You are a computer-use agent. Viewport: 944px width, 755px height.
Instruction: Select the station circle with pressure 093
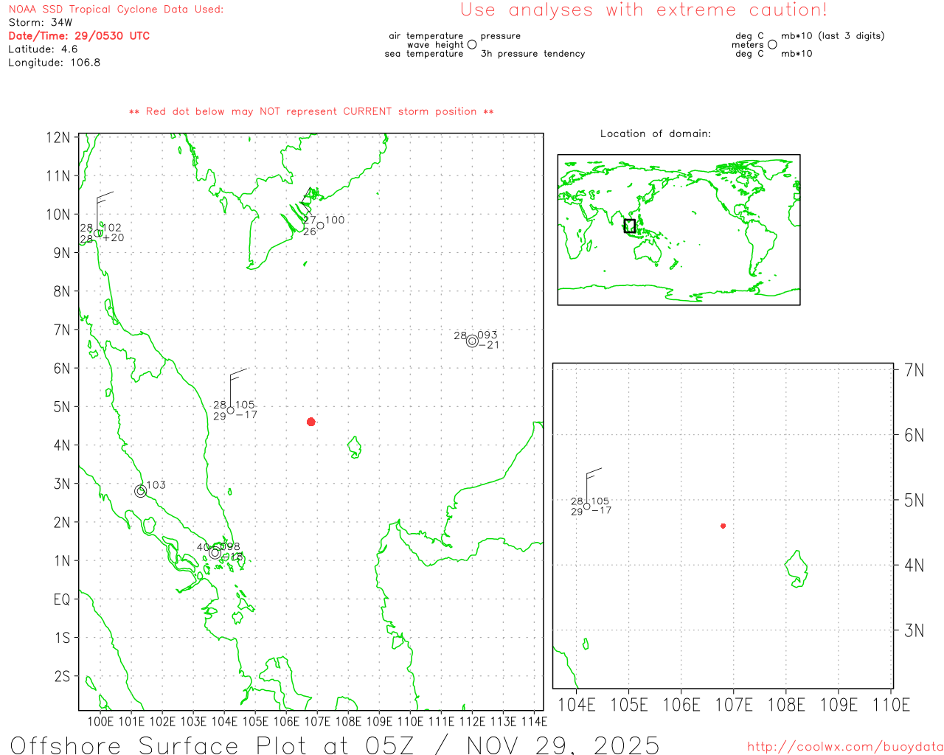pyautogui.click(x=472, y=341)
